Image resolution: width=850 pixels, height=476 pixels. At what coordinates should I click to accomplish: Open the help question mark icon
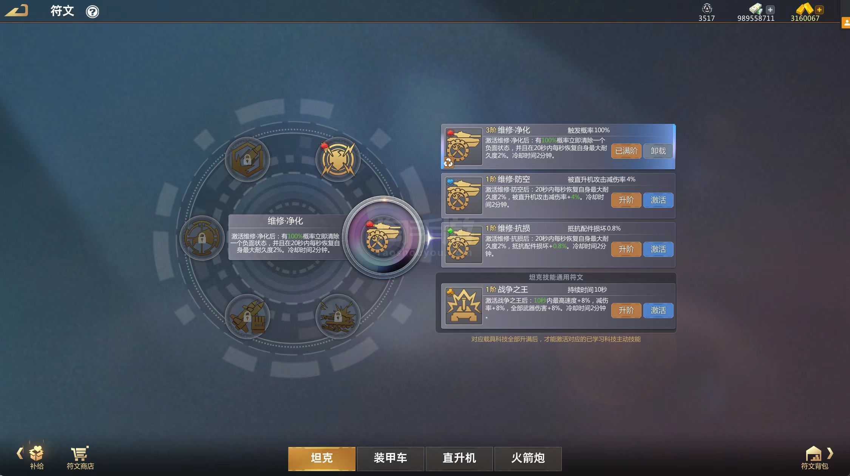(x=92, y=12)
